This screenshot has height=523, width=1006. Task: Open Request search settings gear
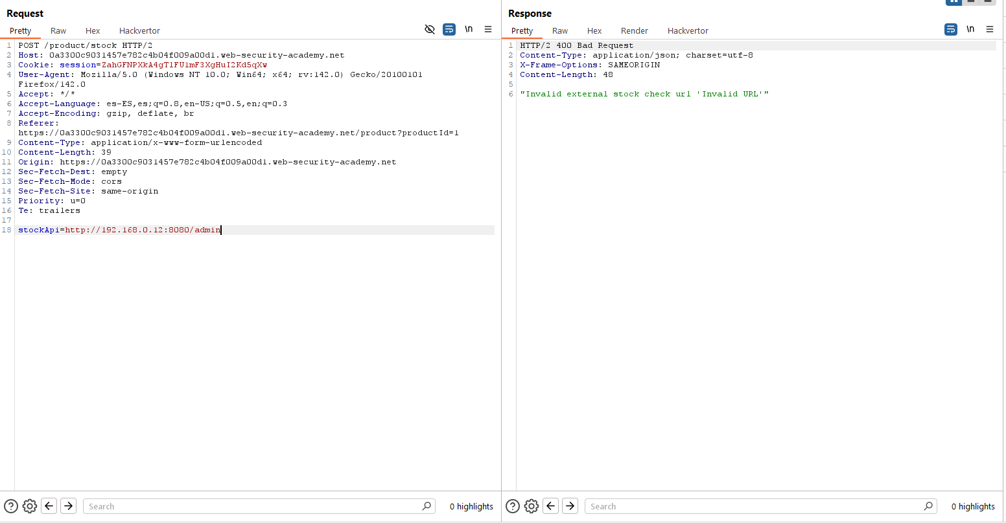[29, 506]
